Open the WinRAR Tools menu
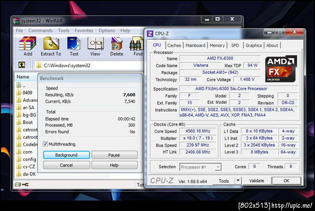Image resolution: width=315 pixels, height=211 pixels. [64, 31]
